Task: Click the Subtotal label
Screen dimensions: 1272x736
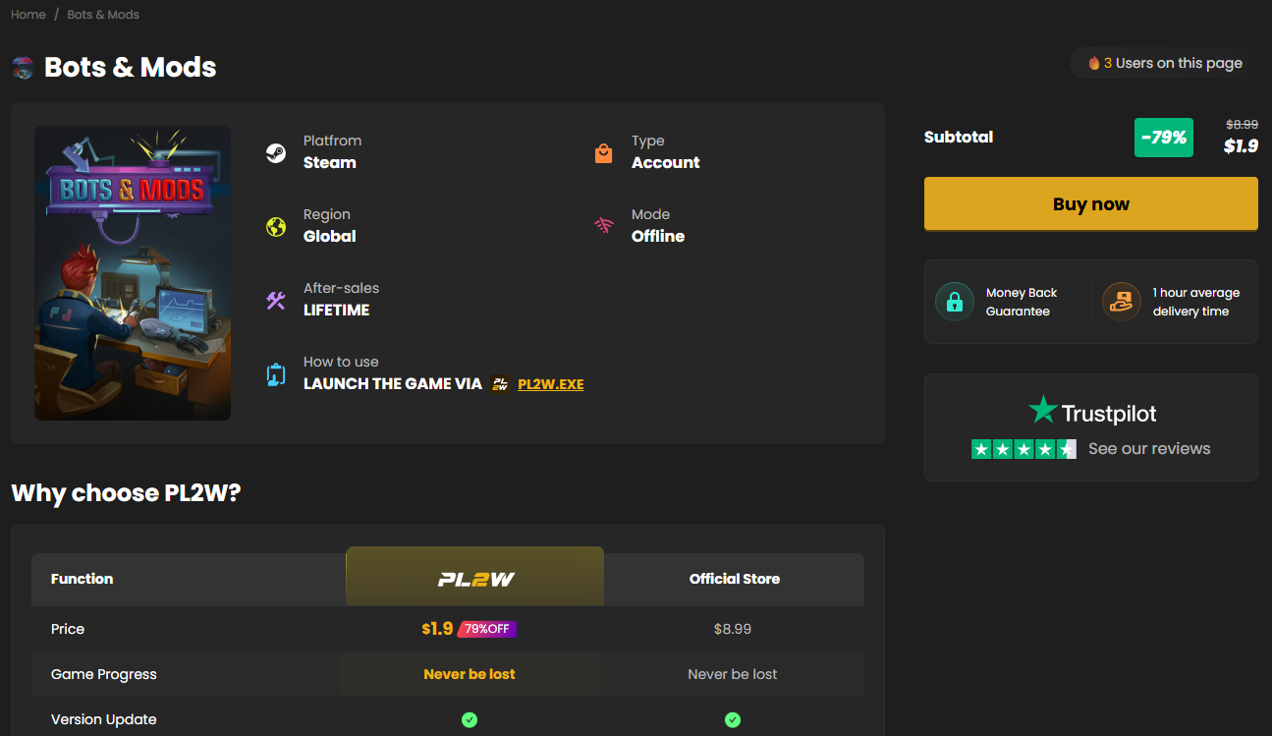Action: pyautogui.click(x=959, y=137)
